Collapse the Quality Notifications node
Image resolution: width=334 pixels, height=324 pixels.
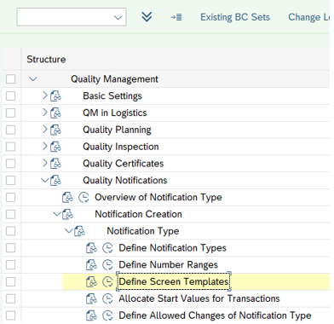(45, 180)
